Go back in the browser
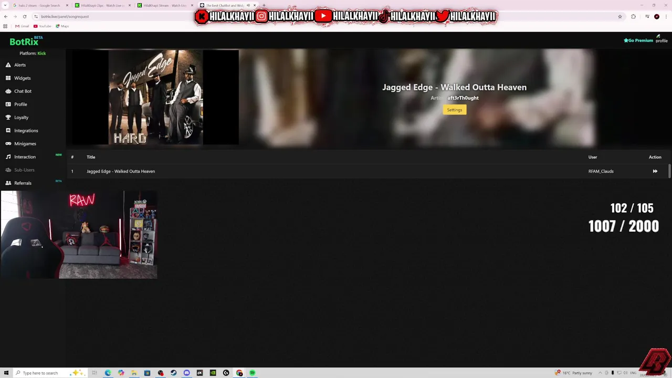 (x=6, y=16)
